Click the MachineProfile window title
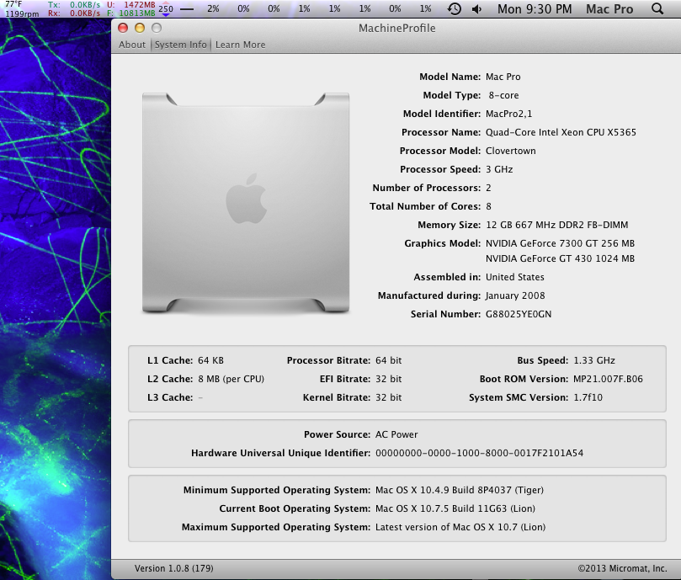 (x=397, y=28)
